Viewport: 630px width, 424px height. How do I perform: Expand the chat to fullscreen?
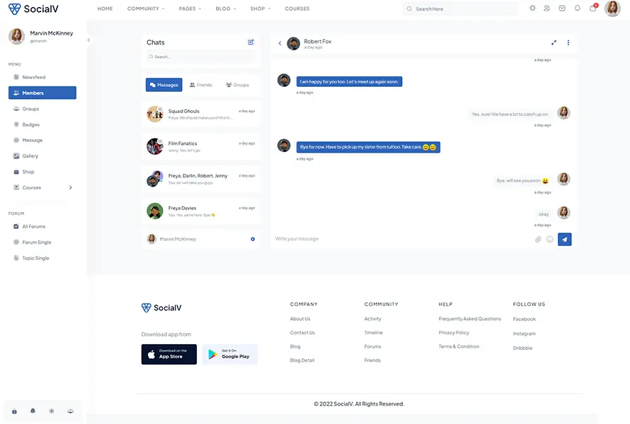point(554,42)
